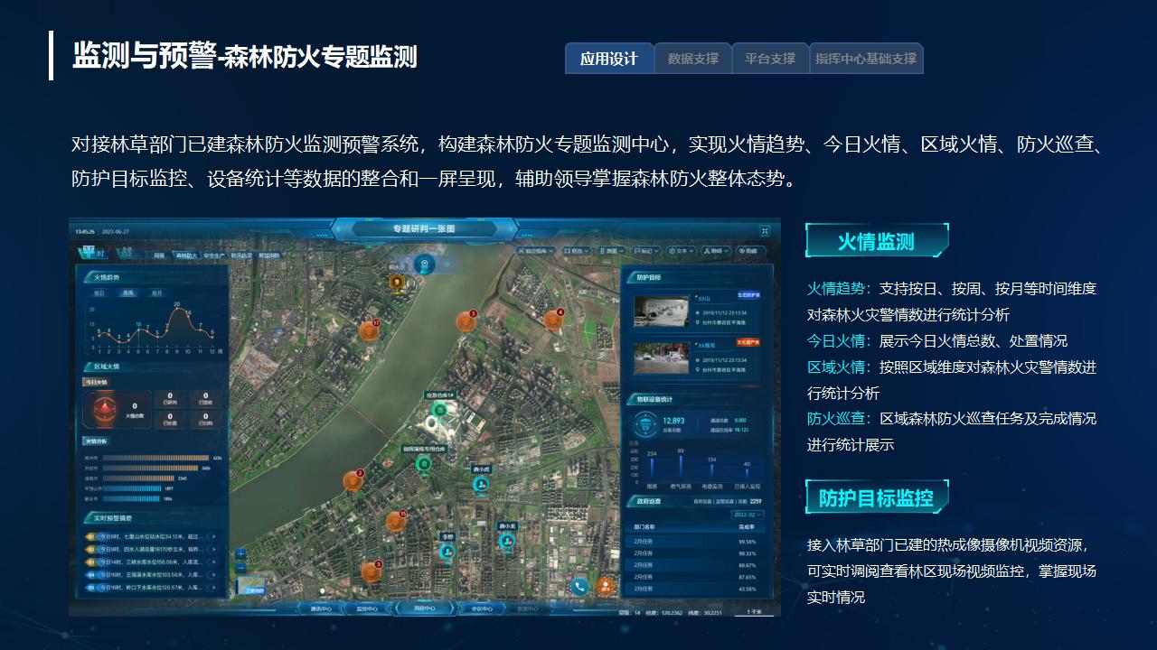Image resolution: width=1157 pixels, height=650 pixels.
Task: Click the 消息中心 bottom button
Action: tap(425, 608)
